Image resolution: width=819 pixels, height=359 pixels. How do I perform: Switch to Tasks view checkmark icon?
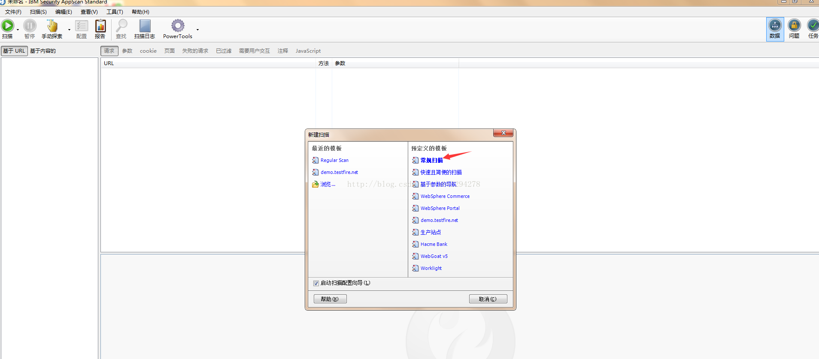point(813,25)
